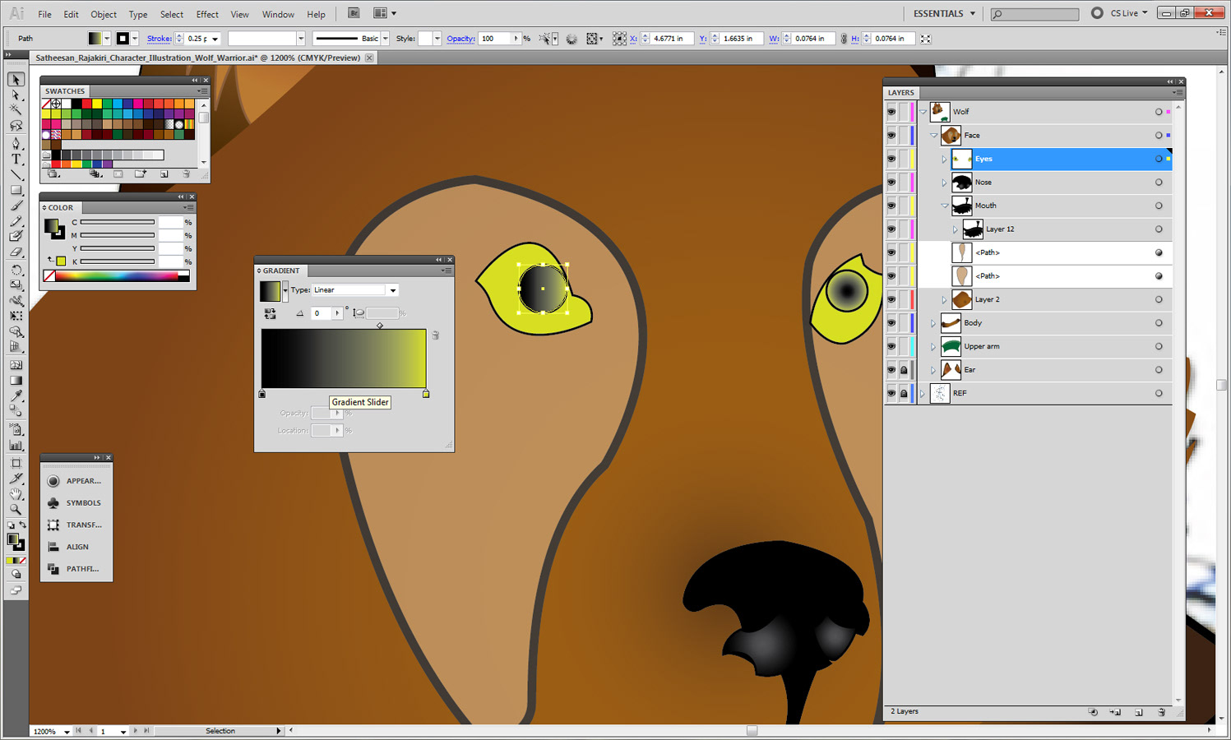Select the Line Segment tool

[16, 174]
